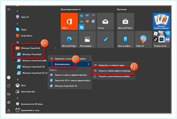The image size is (177, 119).
Task: Open the Microsoft Store tile
Action: [x=125, y=21]
